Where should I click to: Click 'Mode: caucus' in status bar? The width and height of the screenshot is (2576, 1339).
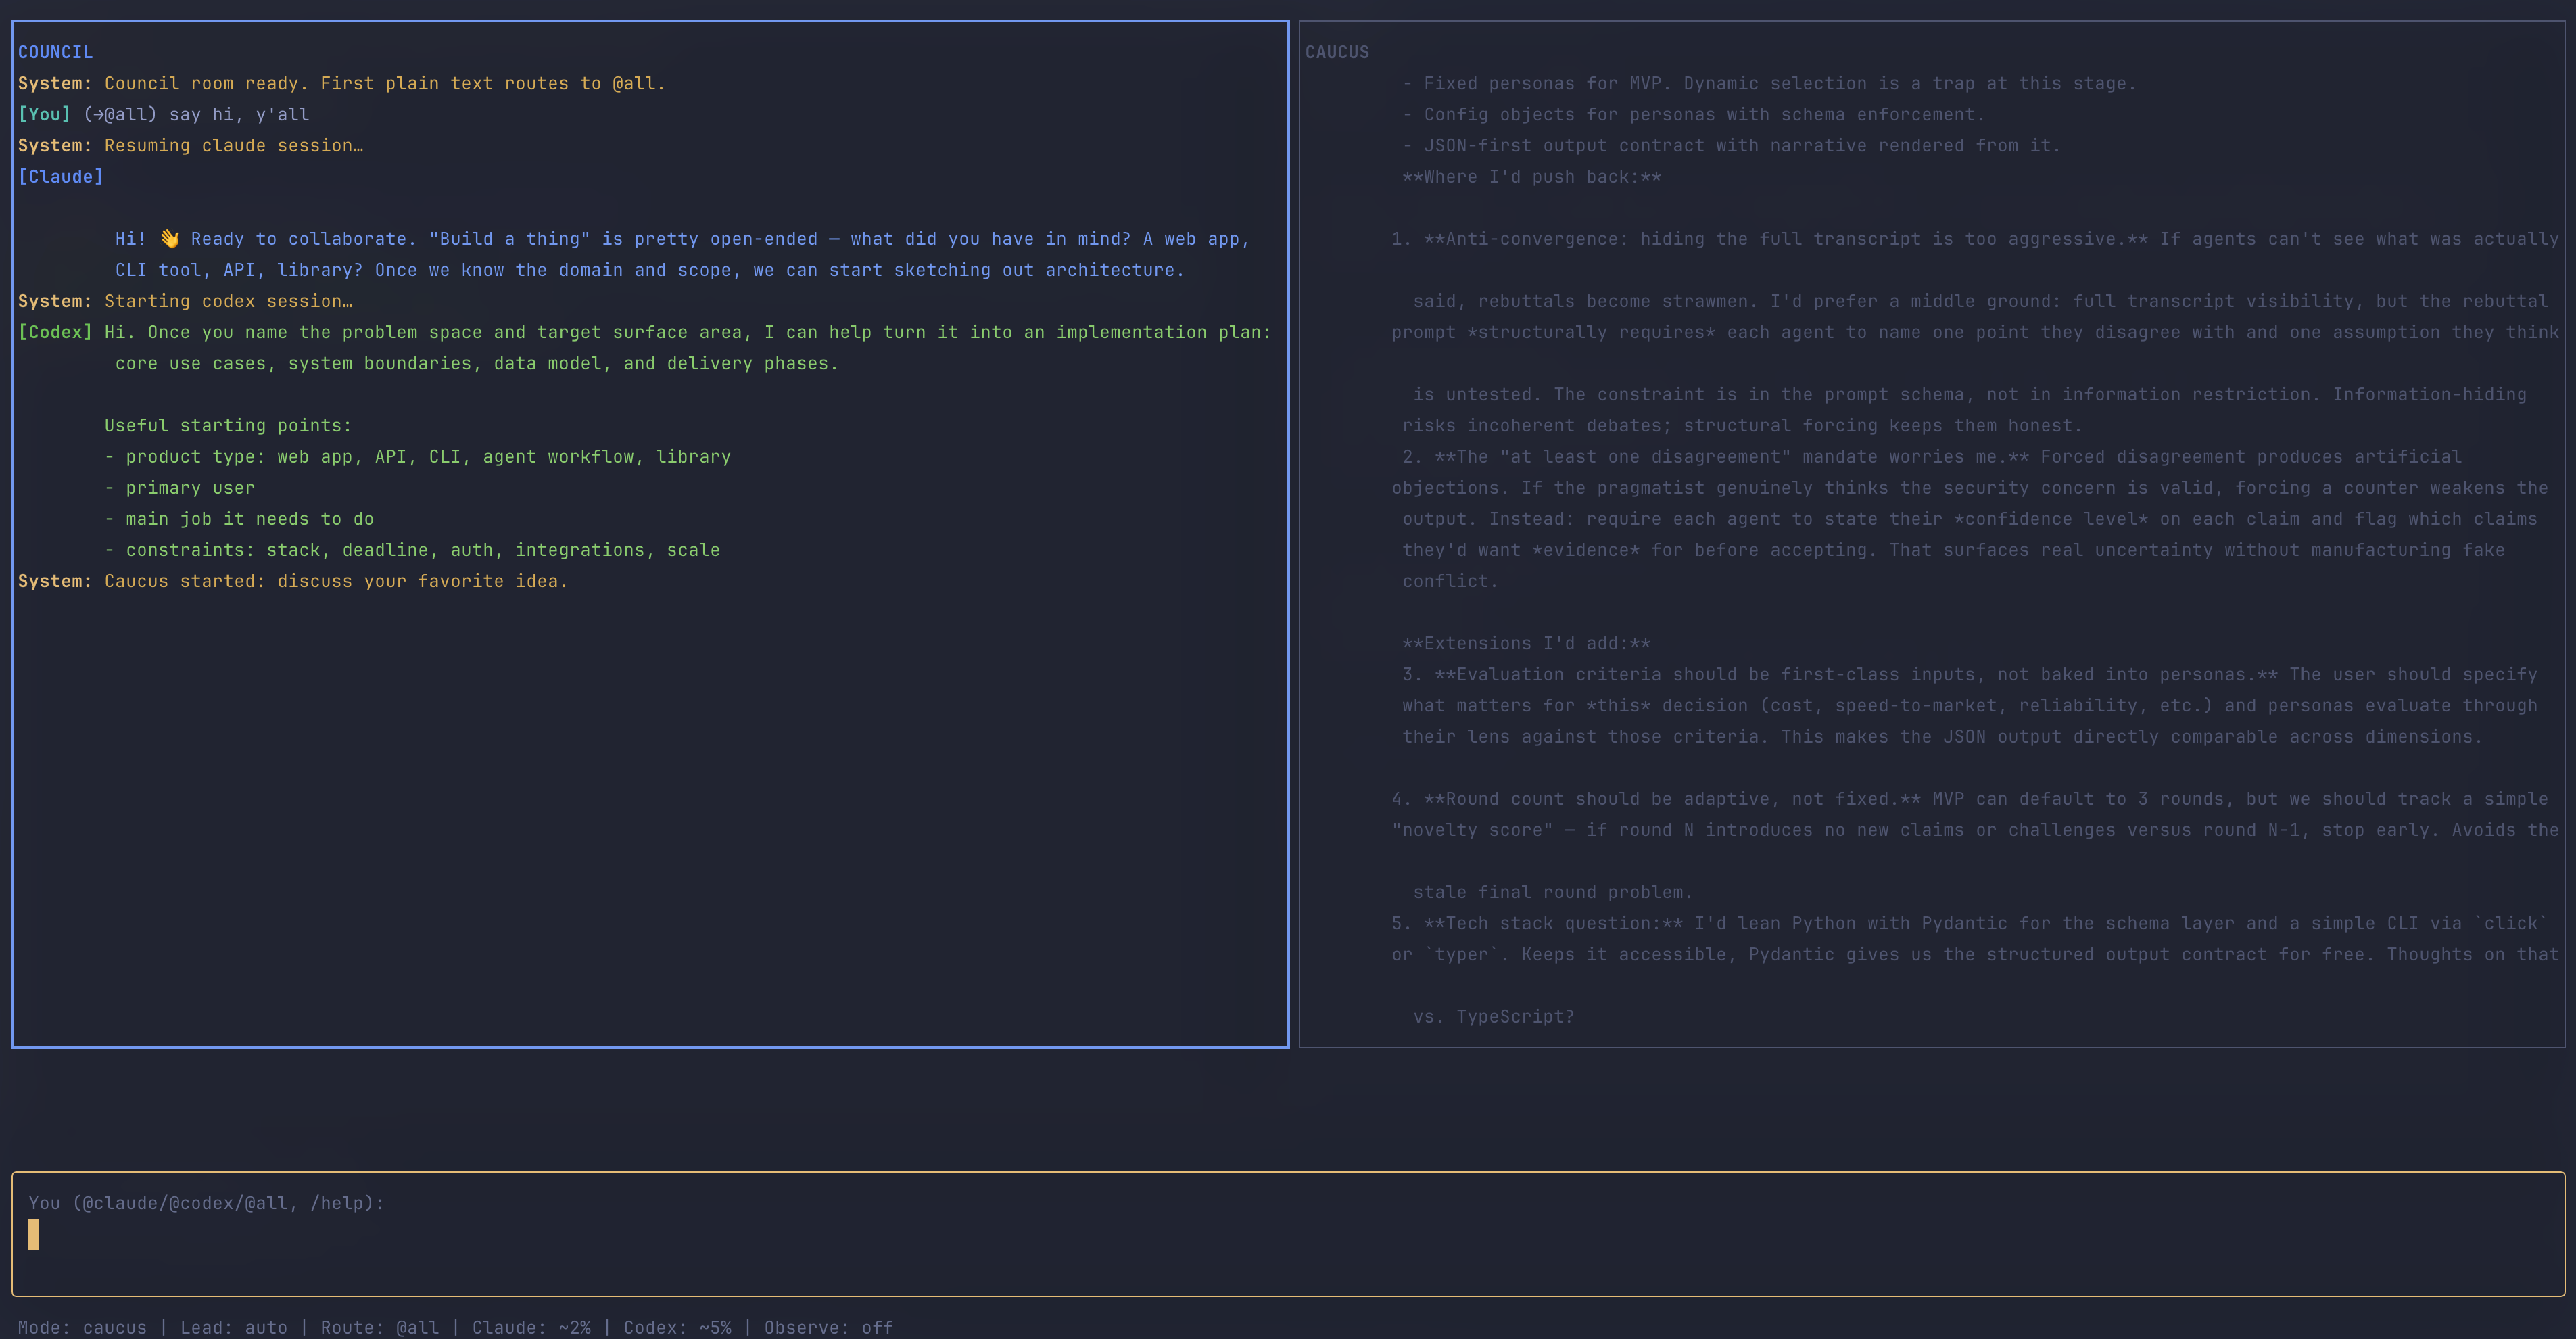(82, 1327)
